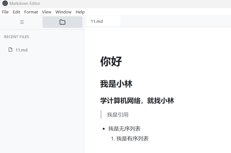Open the Help menu
The image size is (231, 153).
80,12
